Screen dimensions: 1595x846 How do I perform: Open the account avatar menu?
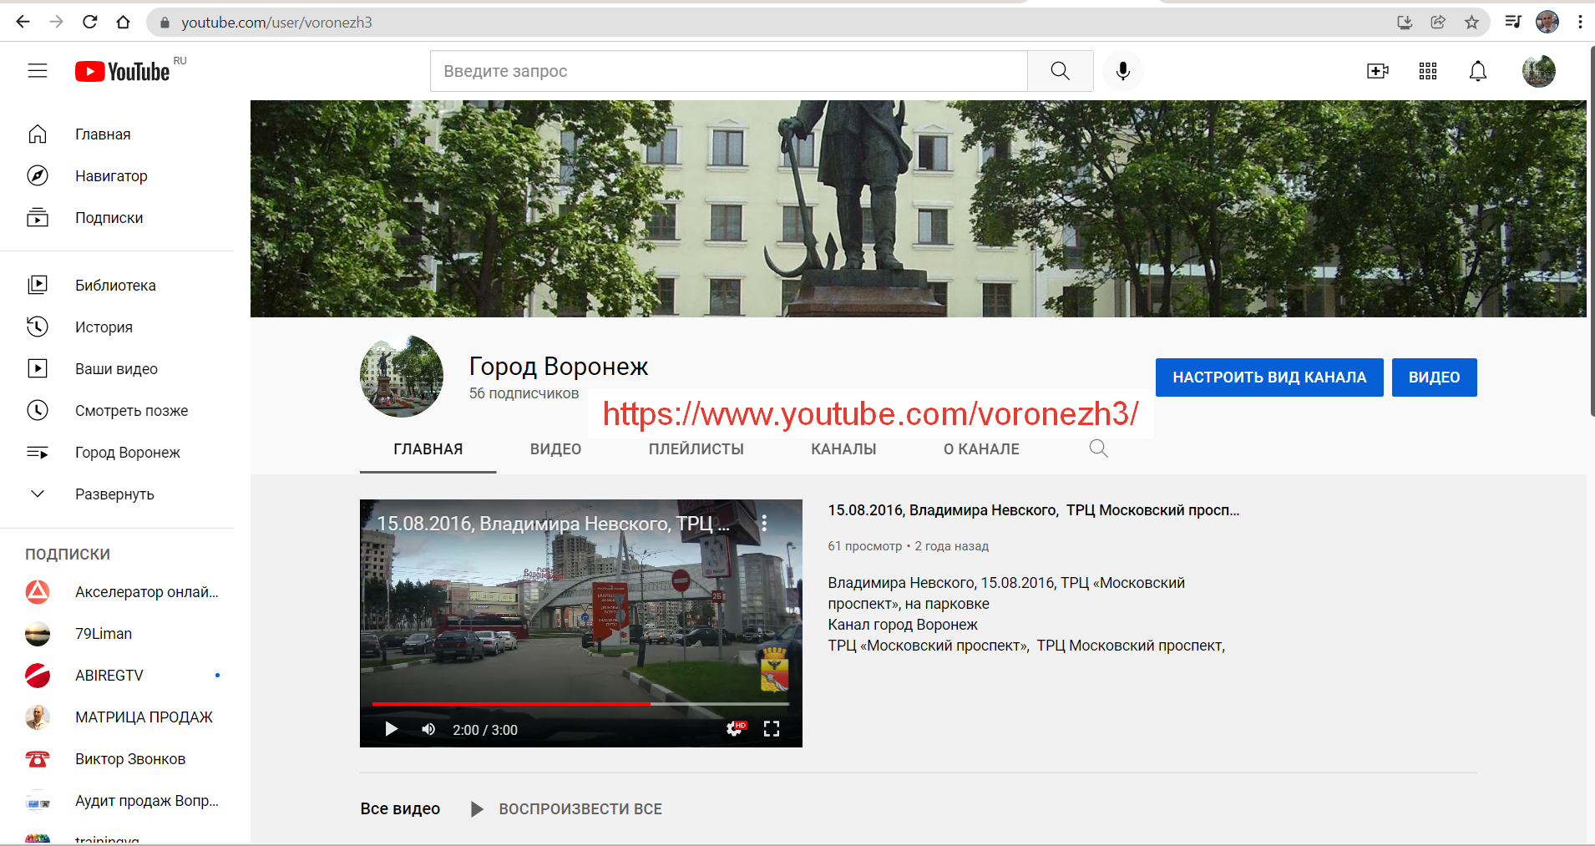tap(1539, 71)
